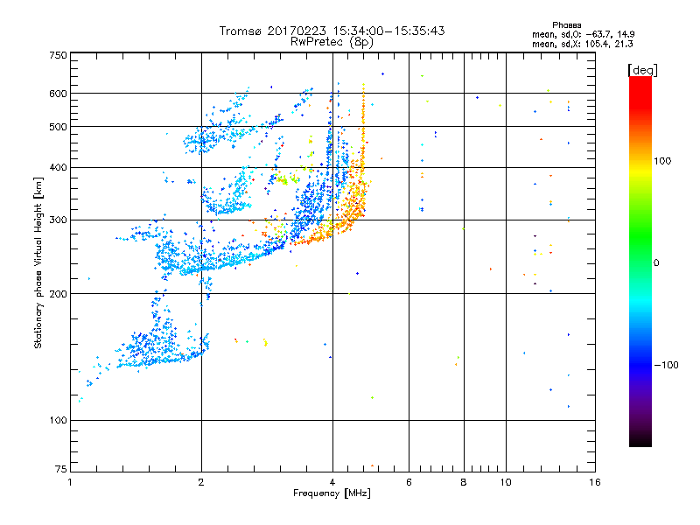Click the 'Phases' heading in the top-right corner
700x525 pixels.
[x=566, y=25]
